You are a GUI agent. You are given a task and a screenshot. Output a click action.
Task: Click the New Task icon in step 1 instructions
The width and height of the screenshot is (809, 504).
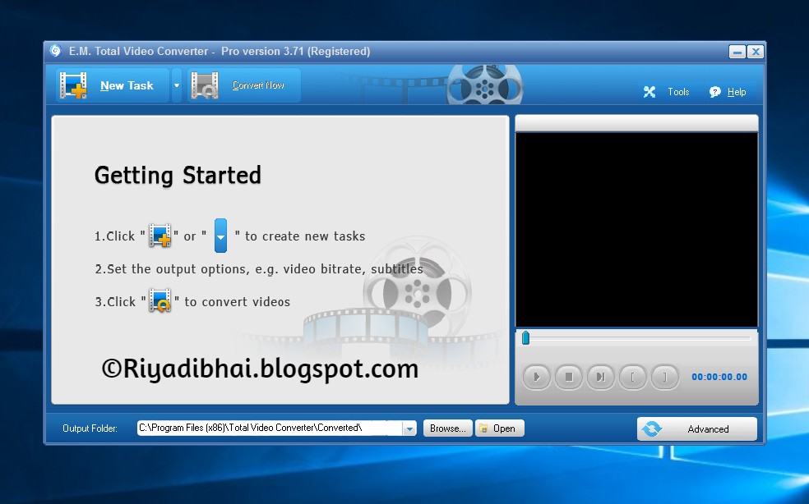click(x=159, y=235)
